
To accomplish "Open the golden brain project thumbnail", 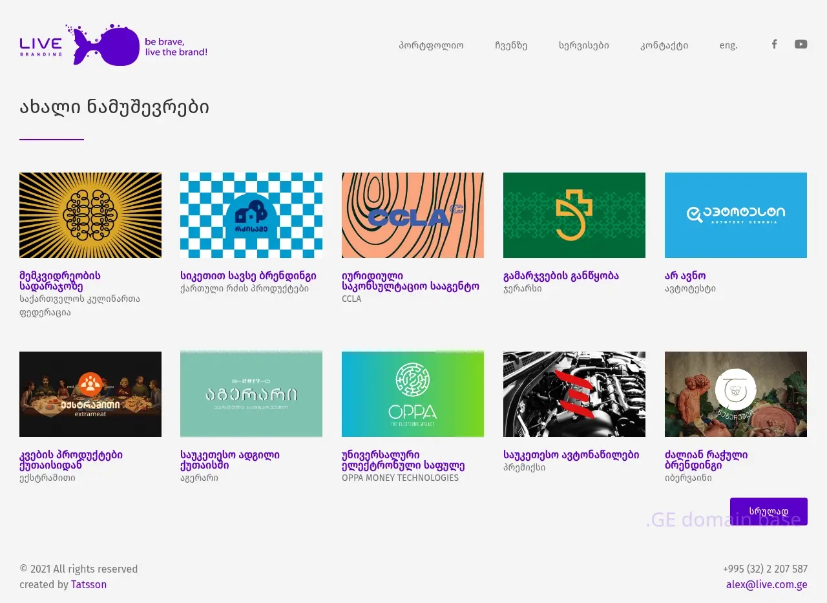I will point(90,215).
